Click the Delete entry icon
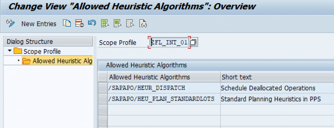Viewport: 334px width, 128px height. coord(80,23)
